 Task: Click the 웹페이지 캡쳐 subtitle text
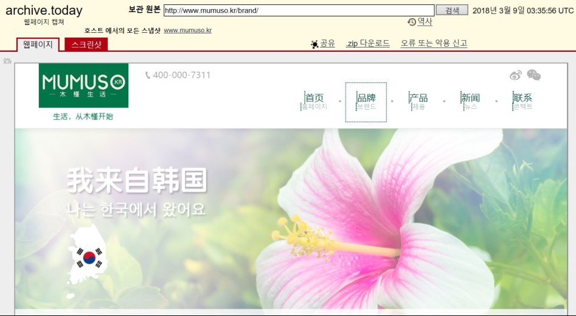(x=44, y=22)
